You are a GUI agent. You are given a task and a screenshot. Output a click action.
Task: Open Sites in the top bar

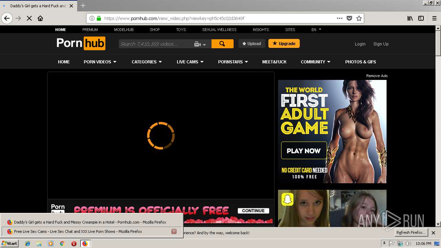[290, 30]
